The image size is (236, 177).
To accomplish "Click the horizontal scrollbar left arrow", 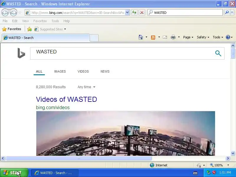I will (3, 158).
